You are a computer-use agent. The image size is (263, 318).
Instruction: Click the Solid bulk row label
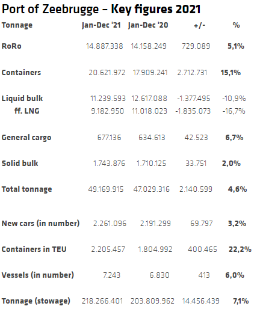coord(20,164)
